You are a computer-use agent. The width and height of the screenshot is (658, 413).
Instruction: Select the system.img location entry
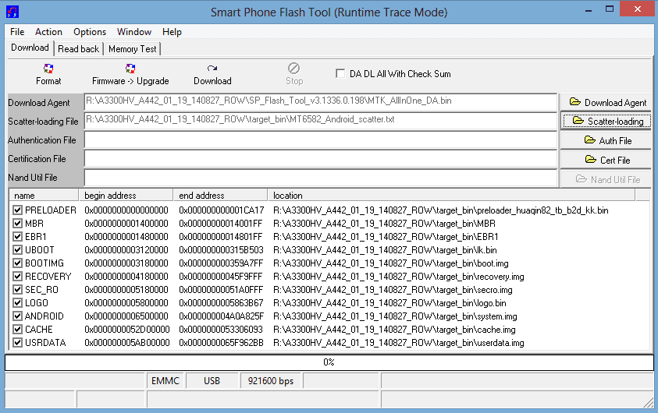[x=395, y=316]
